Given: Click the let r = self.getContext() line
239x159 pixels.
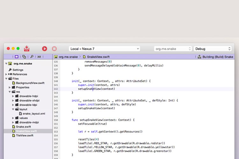Looking at the screenshot, I should (110, 132).
